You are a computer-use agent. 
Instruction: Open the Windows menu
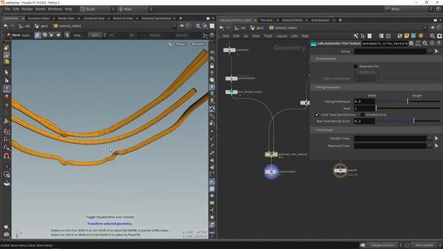pos(55,9)
